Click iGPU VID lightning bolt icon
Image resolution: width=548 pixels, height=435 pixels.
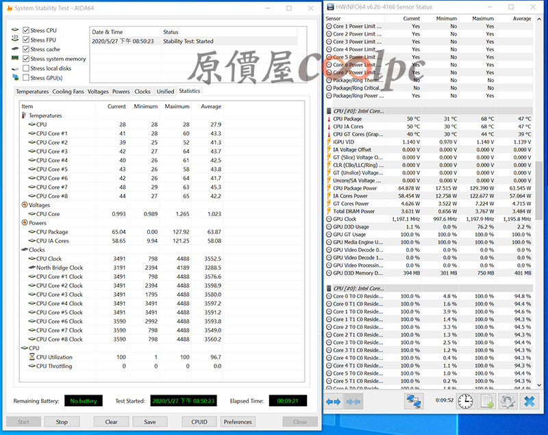pyautogui.click(x=329, y=142)
